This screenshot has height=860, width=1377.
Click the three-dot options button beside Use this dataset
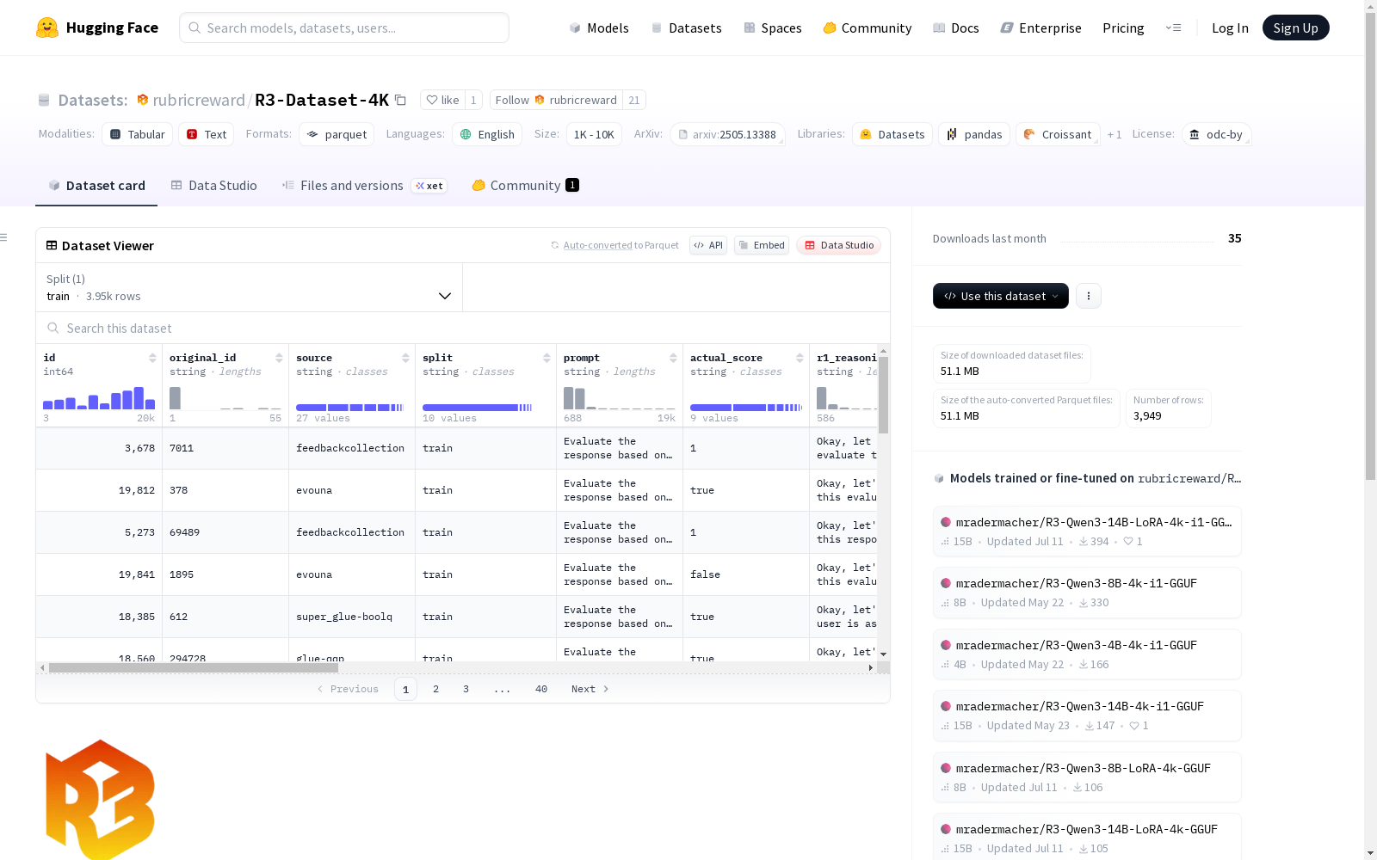tap(1089, 296)
